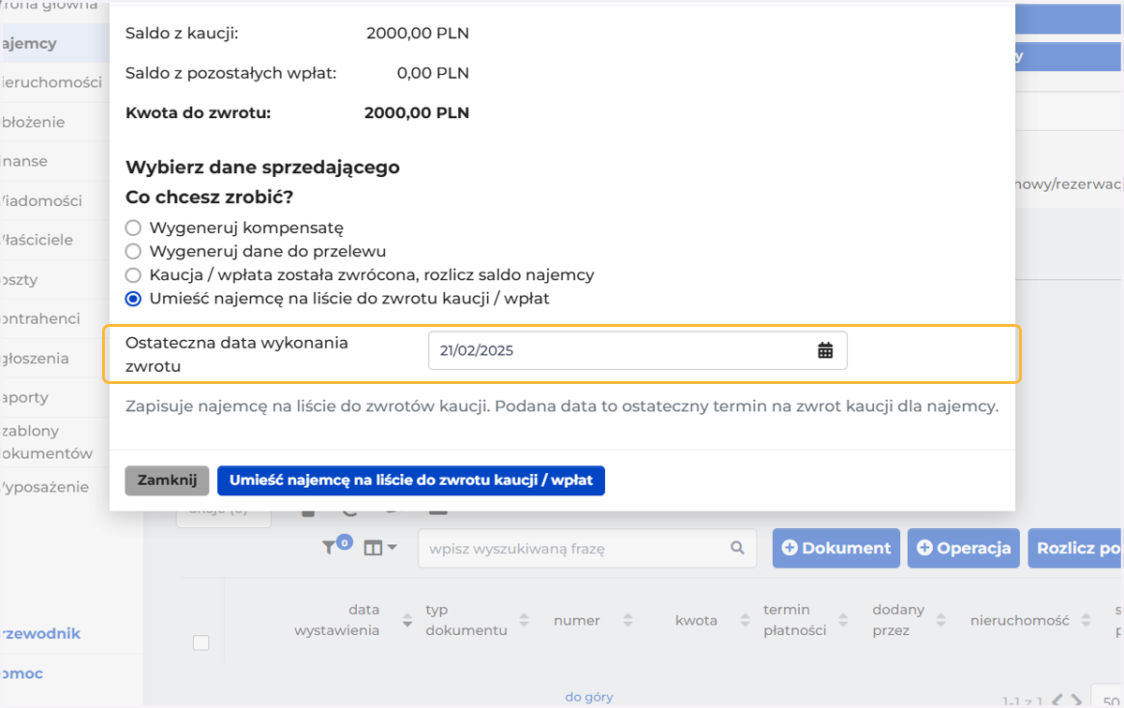Tick the select-all checkbox in the table header
The width and height of the screenshot is (1124, 708).
pos(200,642)
